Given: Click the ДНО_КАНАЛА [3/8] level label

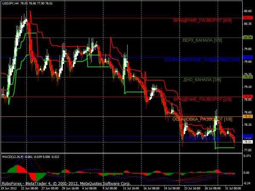Looking at the screenshot, I should 202,80.
